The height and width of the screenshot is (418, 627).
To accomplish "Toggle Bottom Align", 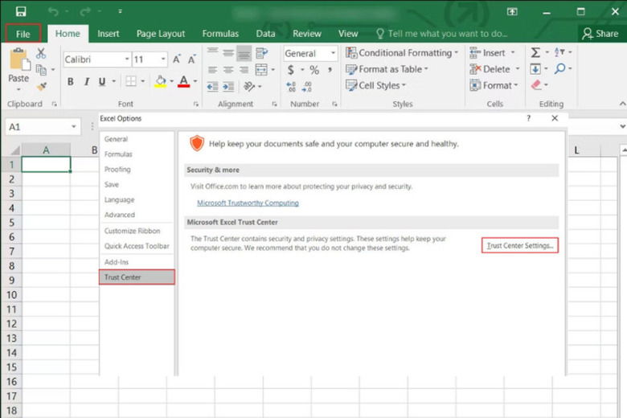I will [244, 53].
